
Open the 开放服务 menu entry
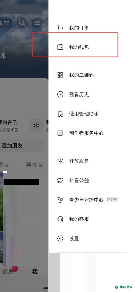pyautogui.click(x=92, y=161)
